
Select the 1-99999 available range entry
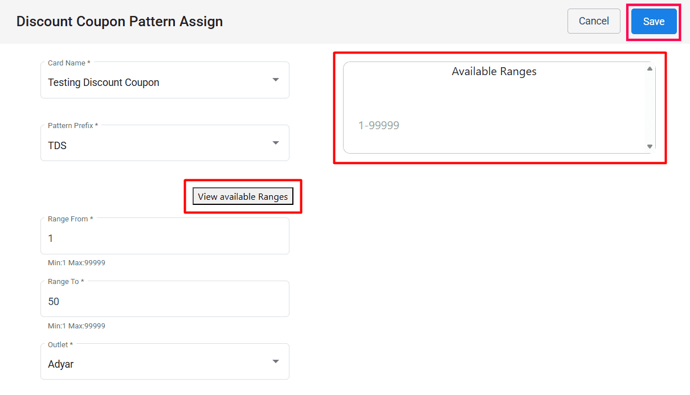378,126
